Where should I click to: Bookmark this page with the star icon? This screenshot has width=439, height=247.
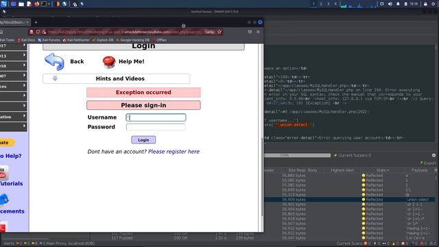pyautogui.click(x=219, y=32)
